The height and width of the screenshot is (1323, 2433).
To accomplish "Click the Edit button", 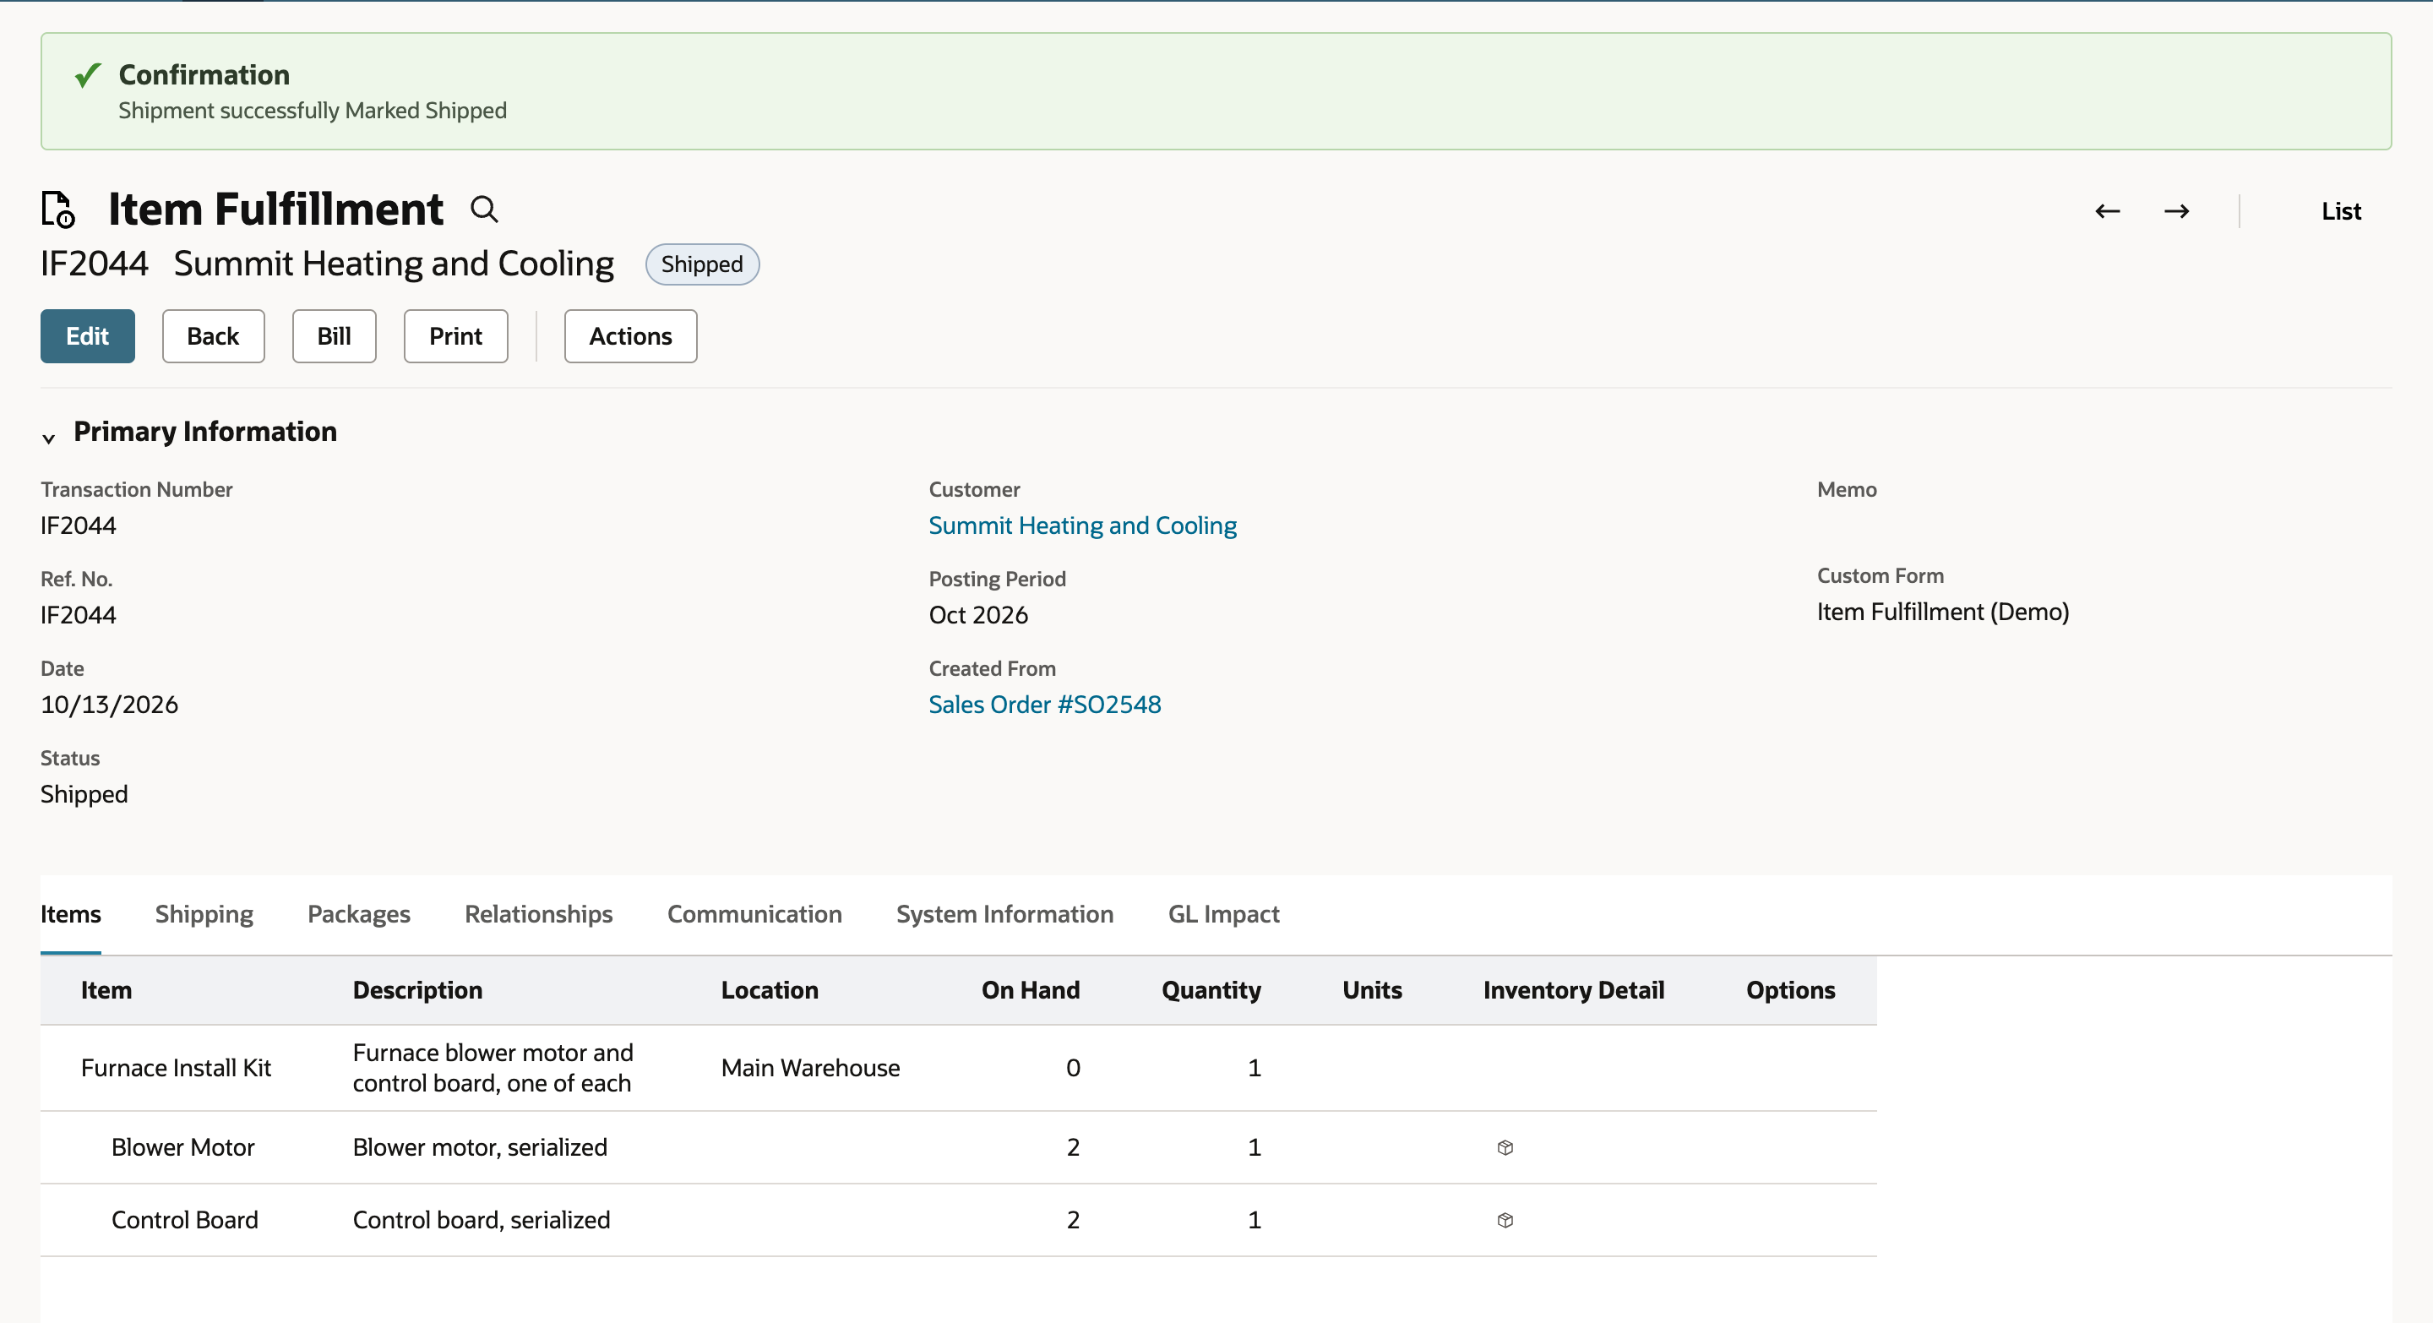I will coord(88,336).
